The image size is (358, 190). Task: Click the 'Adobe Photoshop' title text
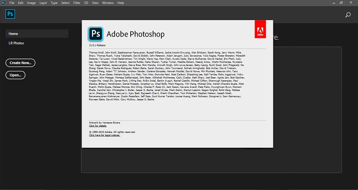click(x=136, y=34)
